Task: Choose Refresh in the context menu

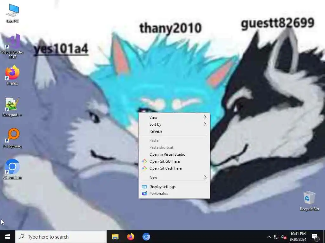Action: [174, 131]
